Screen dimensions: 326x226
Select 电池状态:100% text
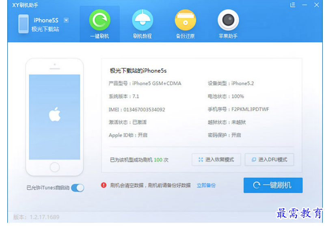pyautogui.click(x=226, y=97)
